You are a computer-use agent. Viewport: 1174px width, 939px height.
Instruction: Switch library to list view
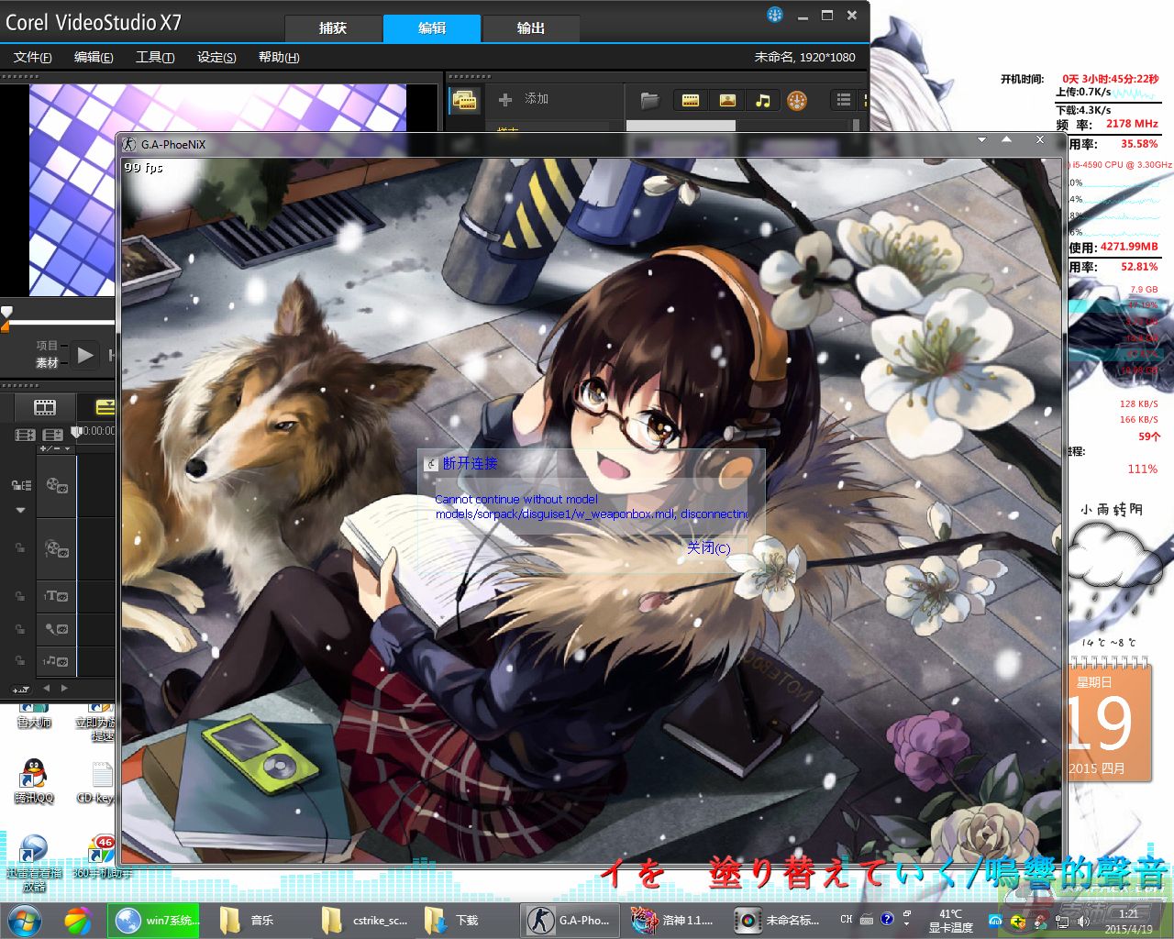[843, 100]
